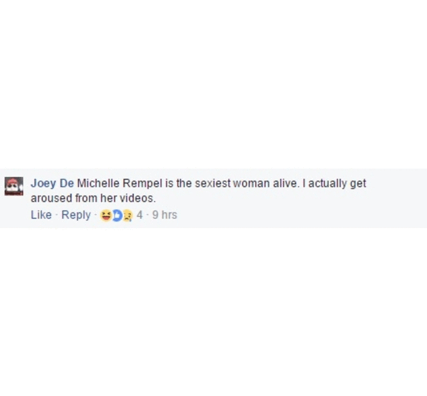Reply to Joey De's comment
Image resolution: width=427 pixels, height=396 pixels.
point(76,215)
